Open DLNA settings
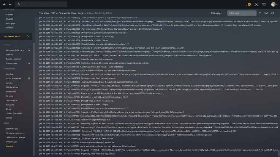Screen dimensions: 280x157 pyautogui.click(x=9, y=109)
